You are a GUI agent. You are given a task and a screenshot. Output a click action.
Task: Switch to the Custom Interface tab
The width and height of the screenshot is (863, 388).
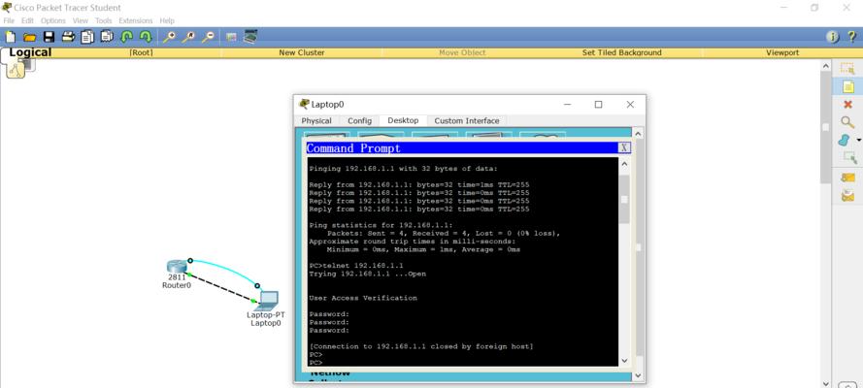467,121
